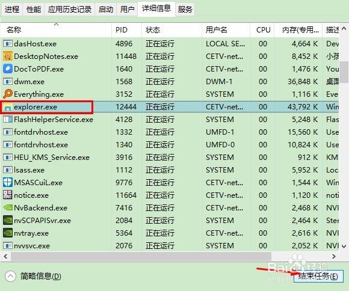Screen dimensions: 349x291
Task: Sort by the CPU column header
Action: (x=262, y=30)
